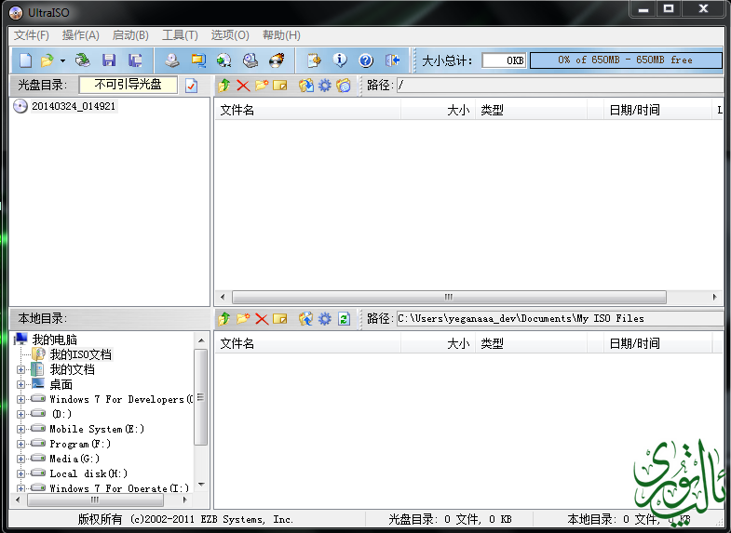The width and height of the screenshot is (731, 533).
Task: Expand the Media(G:) drive node
Action: 20,459
